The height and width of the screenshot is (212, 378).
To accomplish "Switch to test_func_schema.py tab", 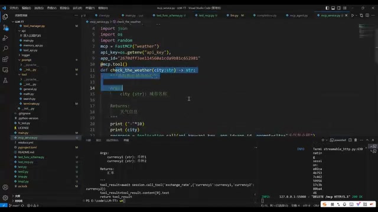I will coord(170,15).
